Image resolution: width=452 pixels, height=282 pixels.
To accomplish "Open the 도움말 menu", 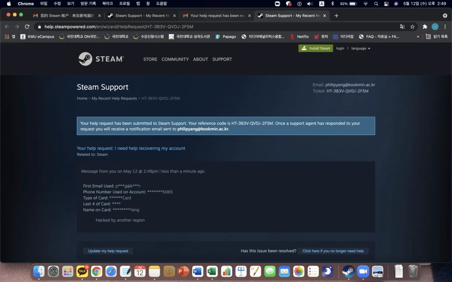I will 161,4.
